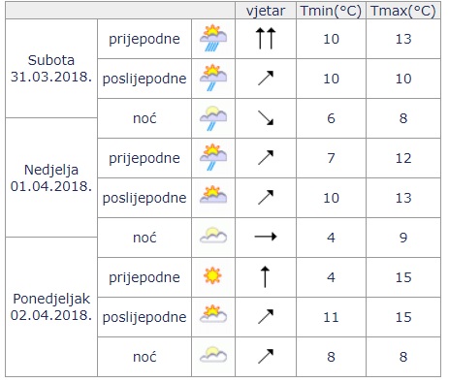
Task: Click the southeast wind arrow on Saturday night
Action: 266,118
